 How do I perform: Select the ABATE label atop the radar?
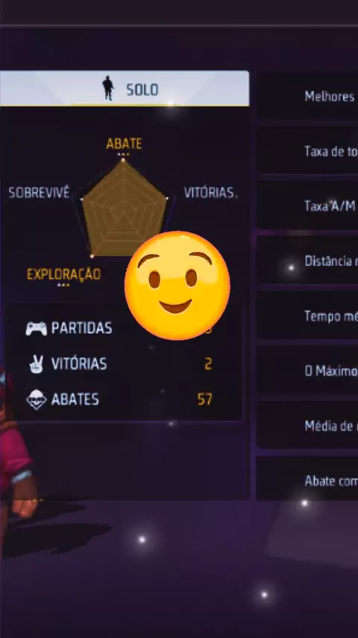(125, 143)
